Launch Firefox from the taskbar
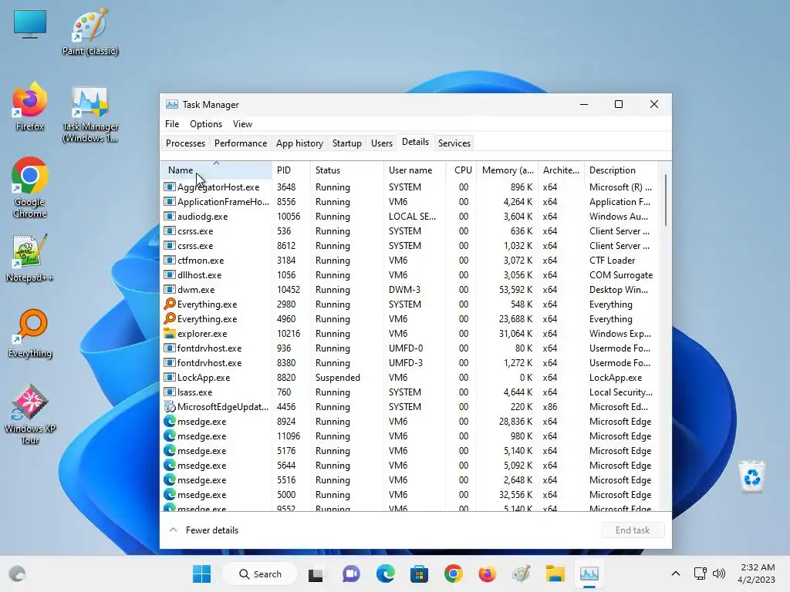790x592 pixels. click(x=488, y=573)
